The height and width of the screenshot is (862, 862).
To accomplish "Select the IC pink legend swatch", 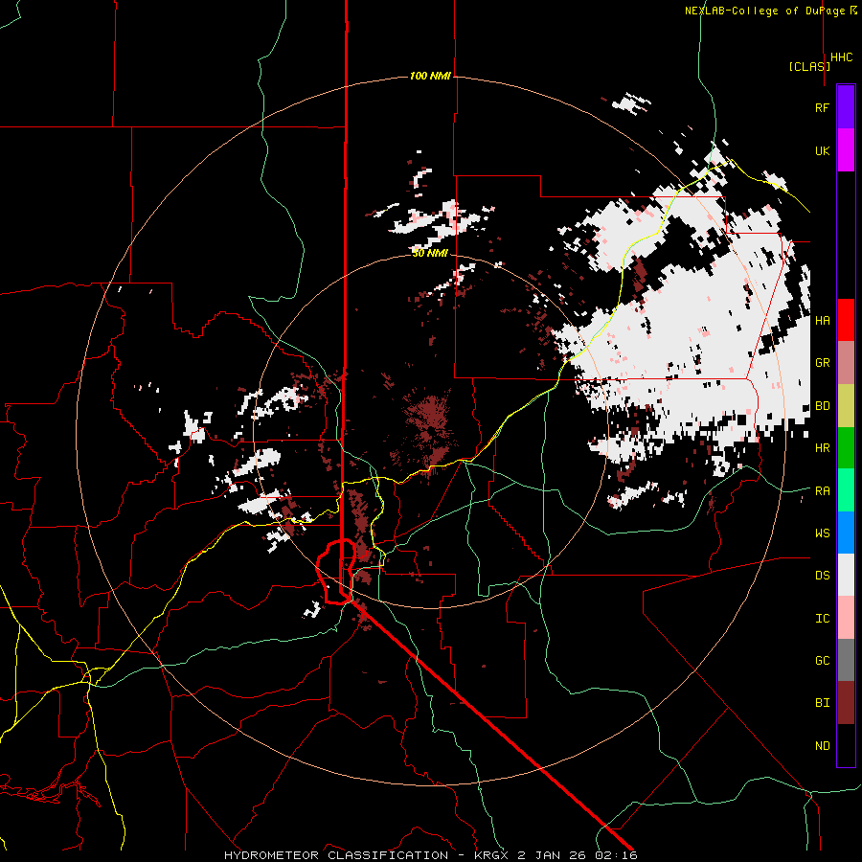I will [x=846, y=618].
